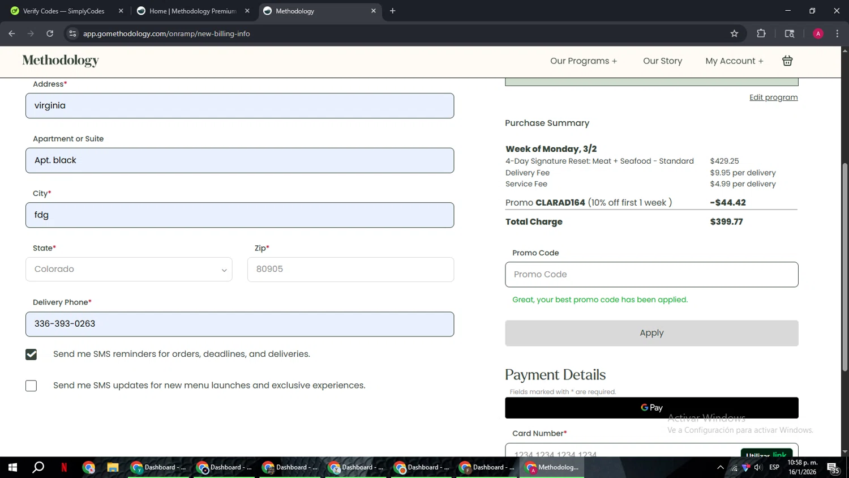Open the notification center icon

pos(833,468)
